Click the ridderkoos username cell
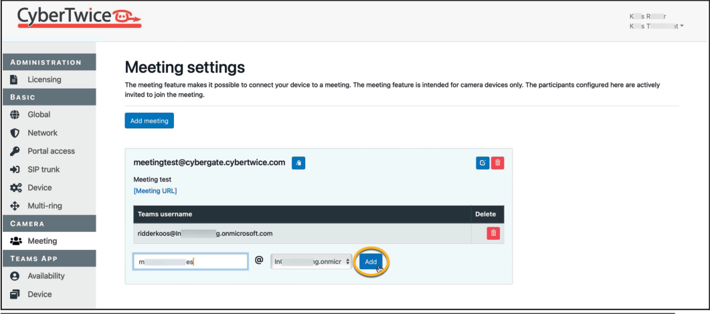 pos(302,234)
